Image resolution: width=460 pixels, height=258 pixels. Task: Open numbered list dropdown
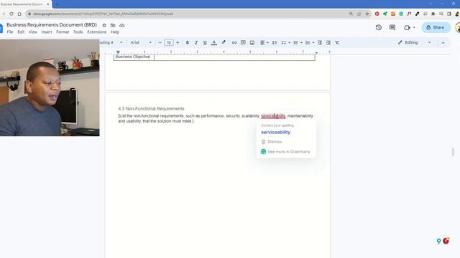pyautogui.click(x=310, y=43)
